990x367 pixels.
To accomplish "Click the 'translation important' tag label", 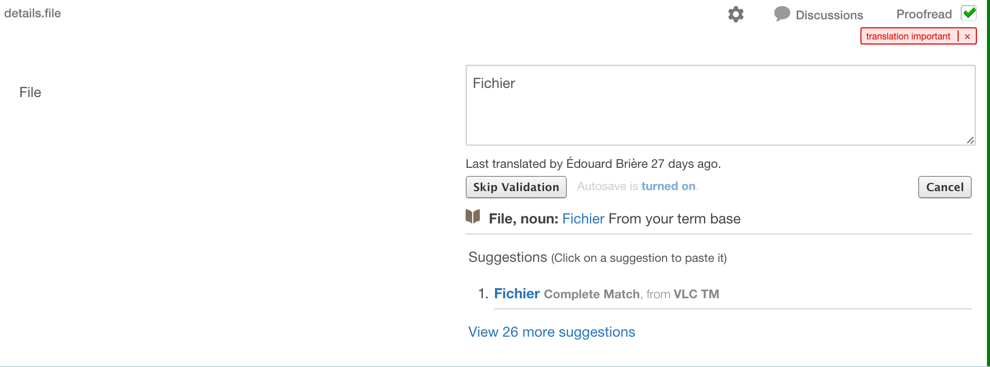I will 908,36.
